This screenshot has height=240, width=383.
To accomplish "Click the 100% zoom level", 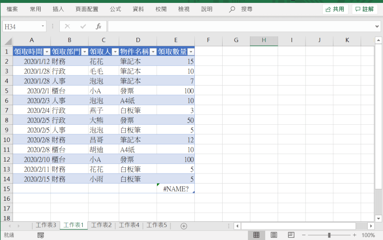I will (368, 235).
